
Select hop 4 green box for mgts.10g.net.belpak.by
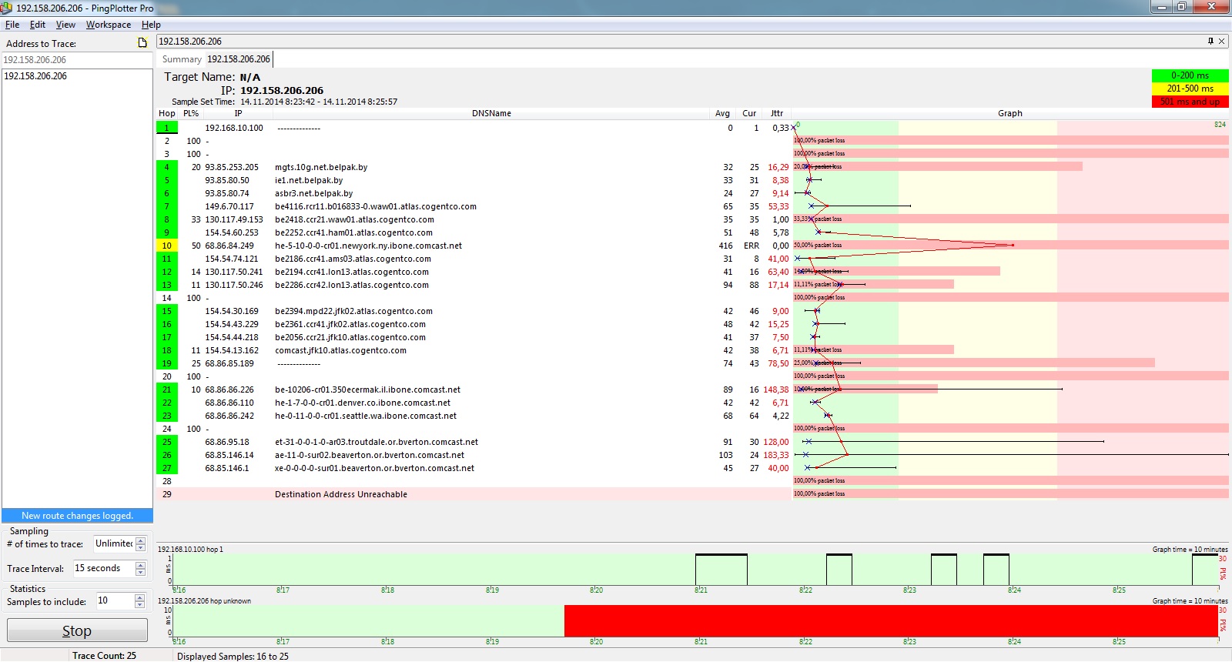coord(166,167)
